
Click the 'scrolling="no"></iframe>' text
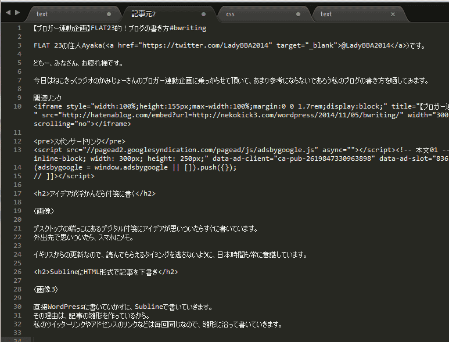click(82, 124)
